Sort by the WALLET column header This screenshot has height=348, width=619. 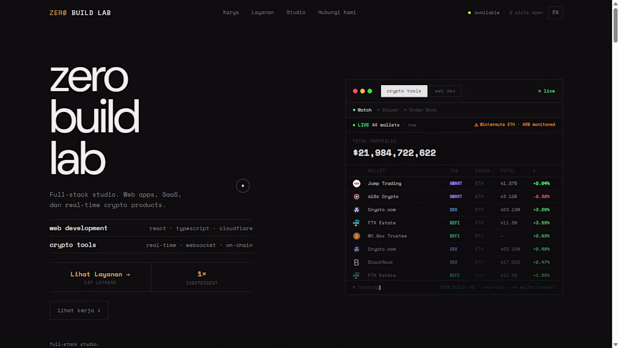(x=376, y=171)
